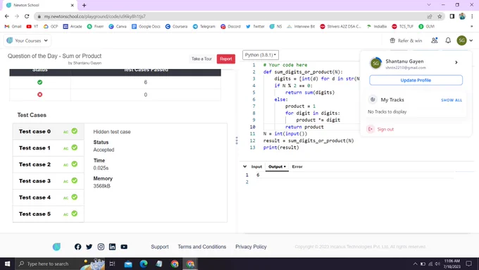Open the IndiaBix bookmark
The image size is (479, 270).
(x=377, y=26)
